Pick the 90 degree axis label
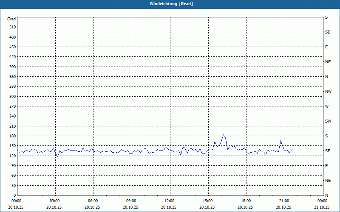This screenshot has width=340, height=212. pyautogui.click(x=14, y=166)
